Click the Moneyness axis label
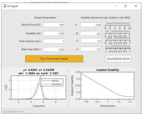This screenshot has width=142, height=114. [x=108, y=106]
